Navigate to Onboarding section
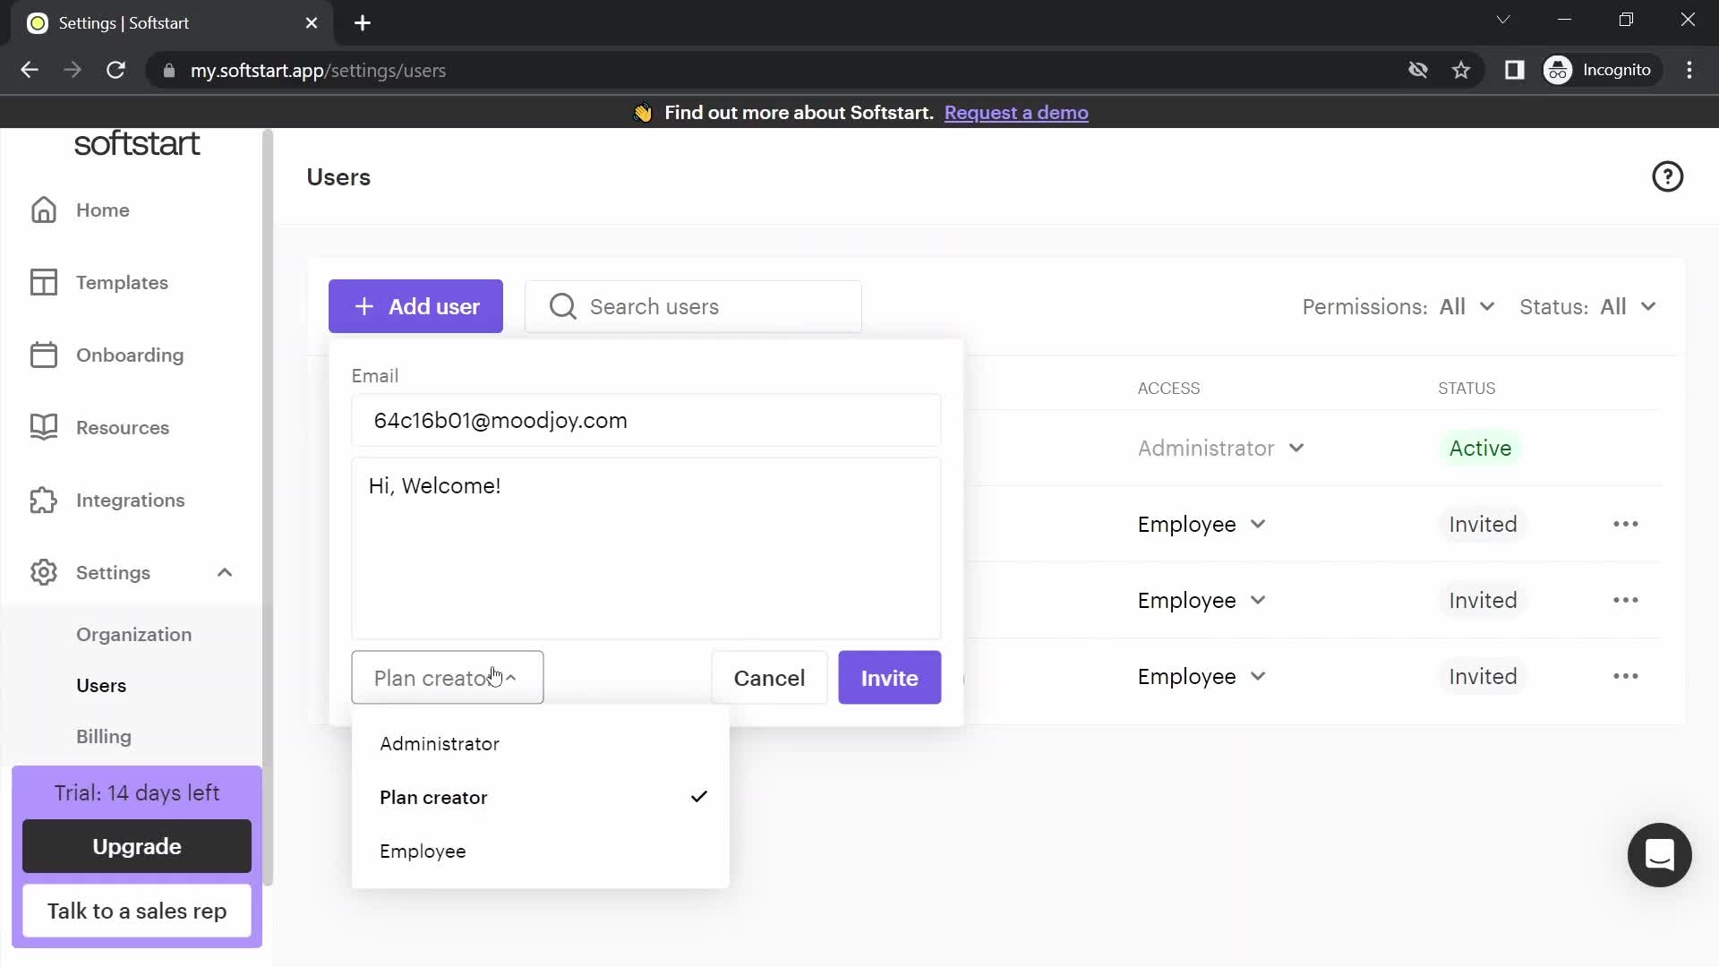1719x967 pixels. pos(130,355)
